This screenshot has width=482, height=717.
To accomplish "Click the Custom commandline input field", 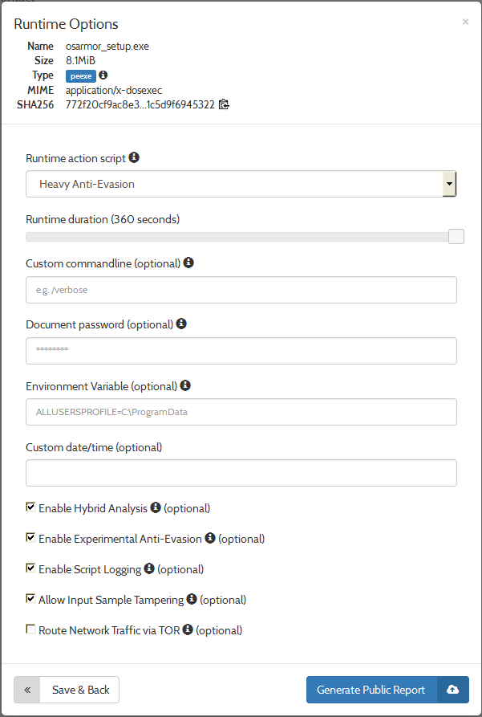I will pyautogui.click(x=241, y=290).
